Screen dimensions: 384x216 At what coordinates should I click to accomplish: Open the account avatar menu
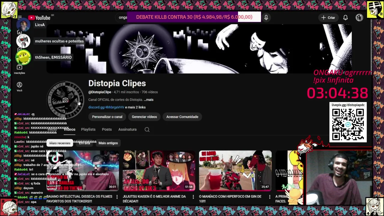click(359, 18)
